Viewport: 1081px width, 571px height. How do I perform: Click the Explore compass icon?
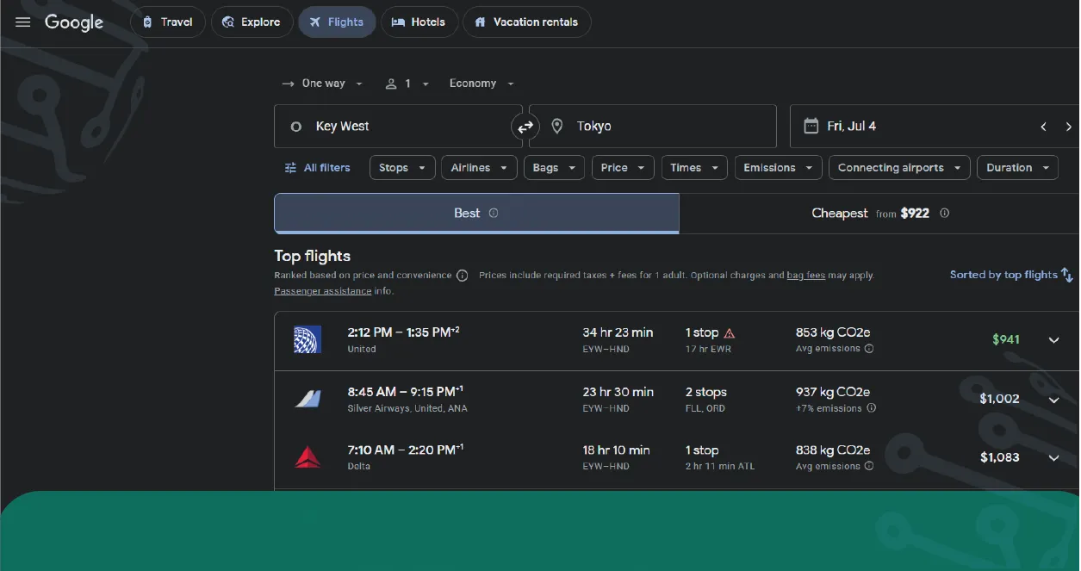click(x=228, y=22)
